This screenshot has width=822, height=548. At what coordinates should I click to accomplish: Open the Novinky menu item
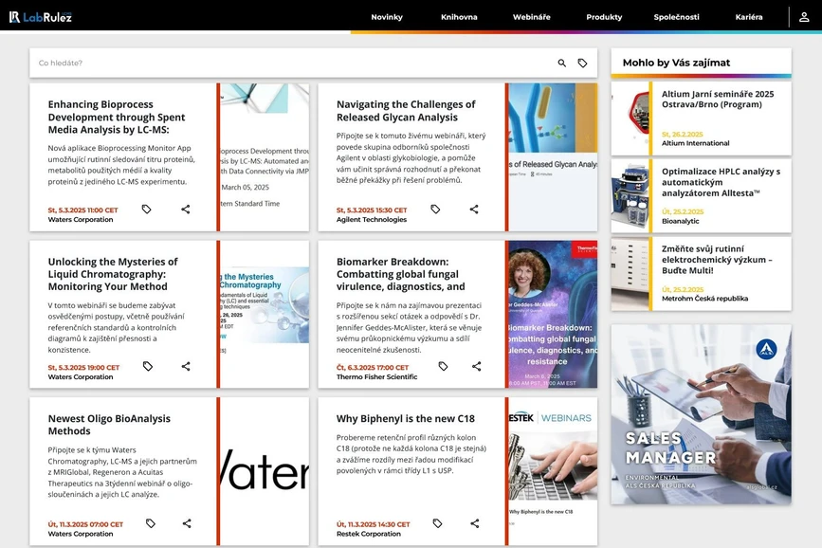coord(387,17)
